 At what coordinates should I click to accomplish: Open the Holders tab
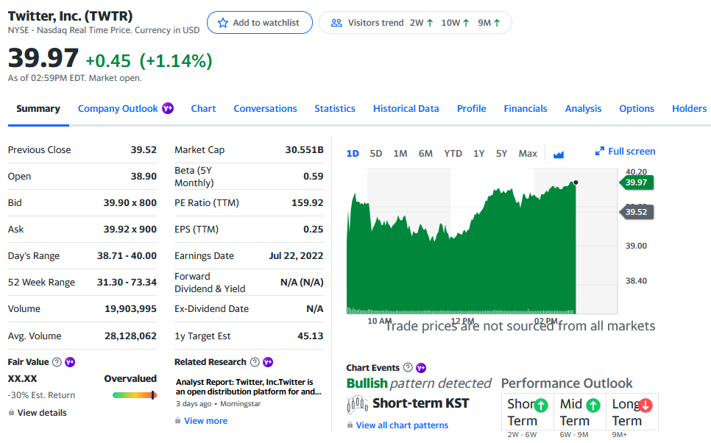pyautogui.click(x=689, y=108)
